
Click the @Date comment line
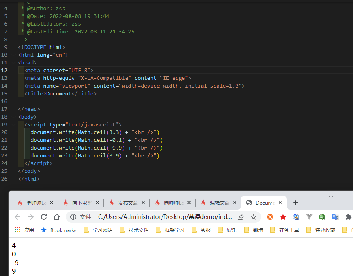(x=65, y=16)
